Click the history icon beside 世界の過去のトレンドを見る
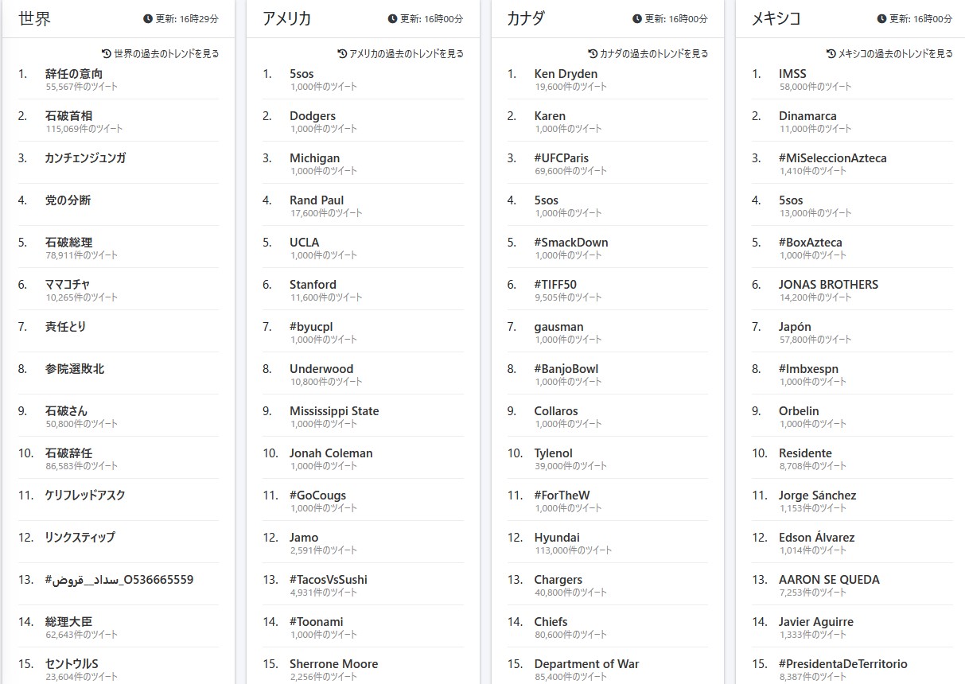The width and height of the screenshot is (965, 684). coord(107,53)
